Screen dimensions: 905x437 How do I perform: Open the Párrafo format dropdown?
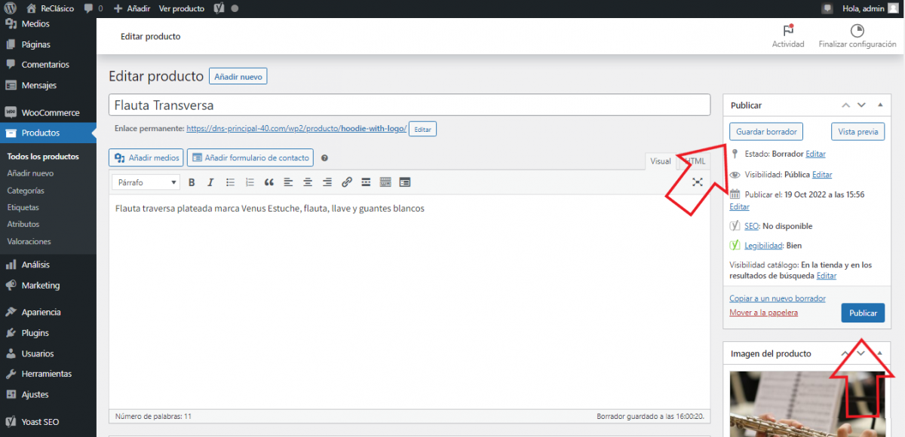tap(146, 182)
